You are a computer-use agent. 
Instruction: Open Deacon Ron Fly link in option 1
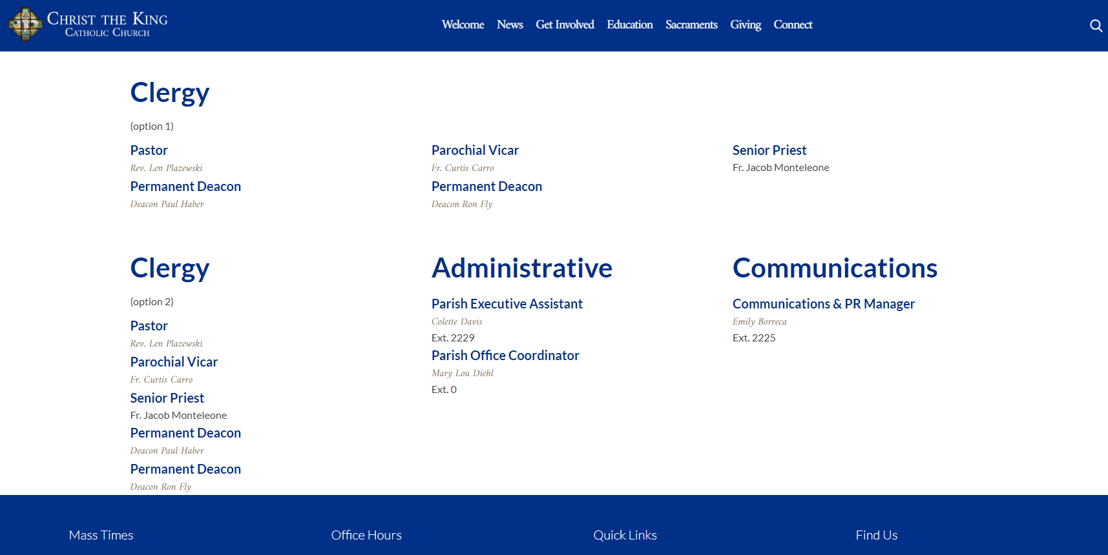tap(462, 204)
